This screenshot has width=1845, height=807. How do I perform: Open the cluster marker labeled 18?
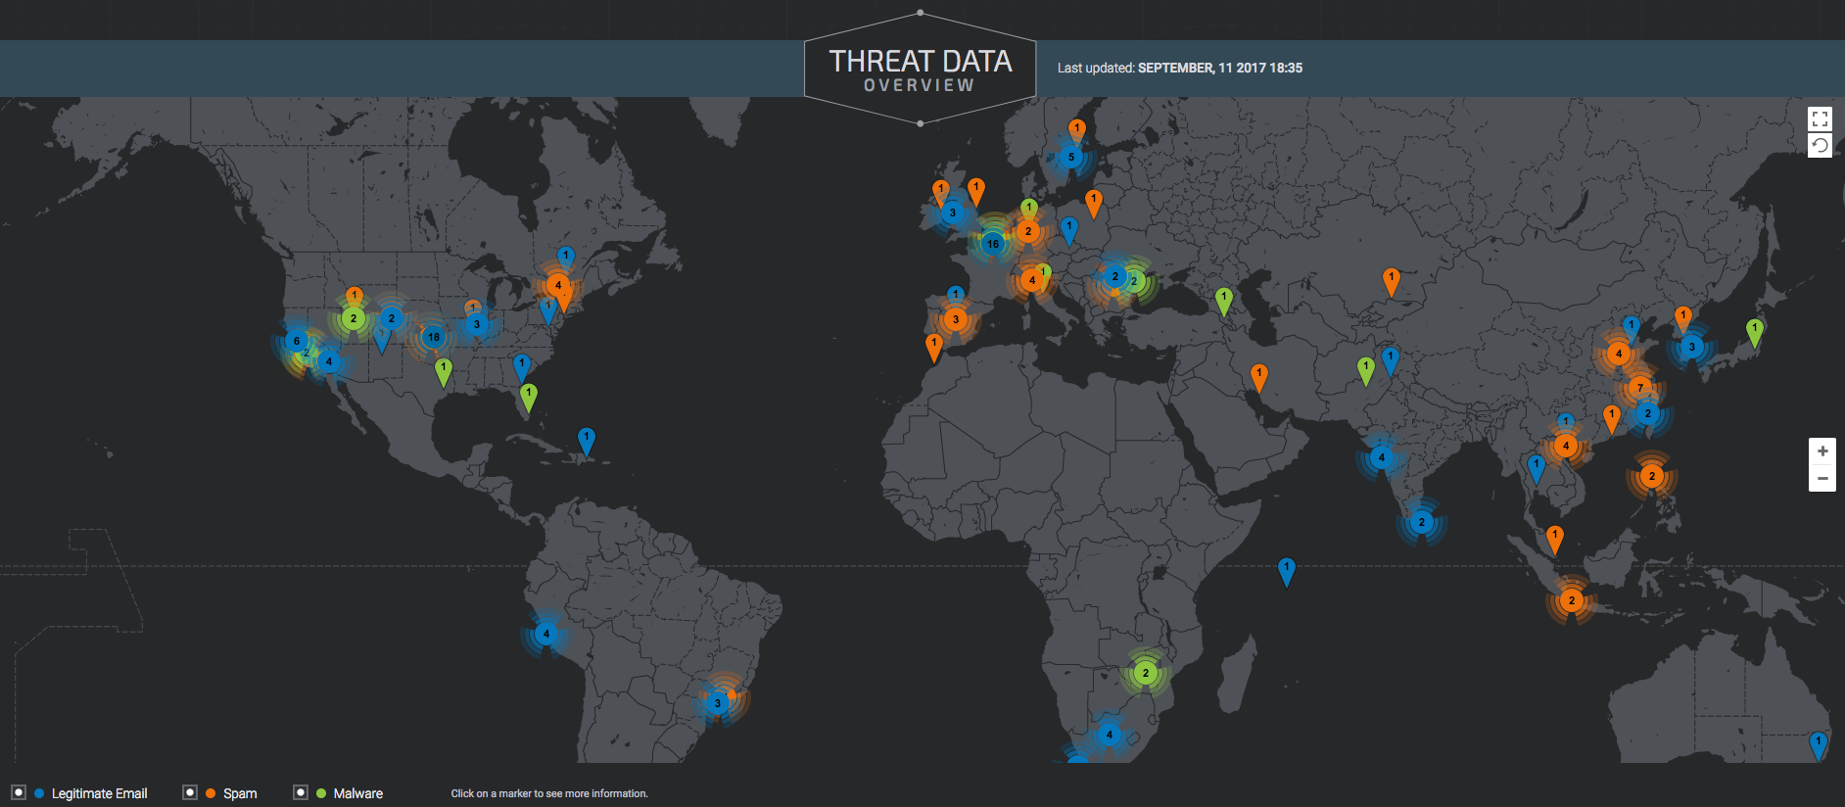[x=433, y=337]
